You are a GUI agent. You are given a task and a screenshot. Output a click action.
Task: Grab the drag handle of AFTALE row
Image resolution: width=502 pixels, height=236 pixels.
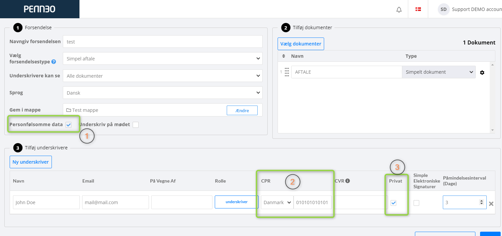287,72
